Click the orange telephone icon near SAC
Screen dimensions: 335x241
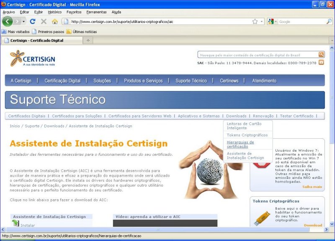[321, 62]
